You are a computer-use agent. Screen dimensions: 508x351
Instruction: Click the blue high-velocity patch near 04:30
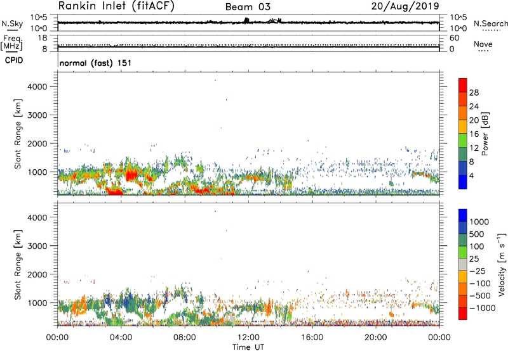pyautogui.click(x=129, y=303)
